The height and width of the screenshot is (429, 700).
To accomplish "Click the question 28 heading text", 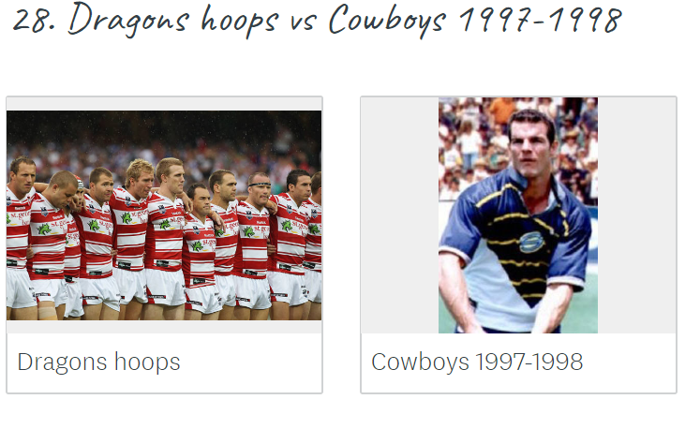I will (x=317, y=20).
